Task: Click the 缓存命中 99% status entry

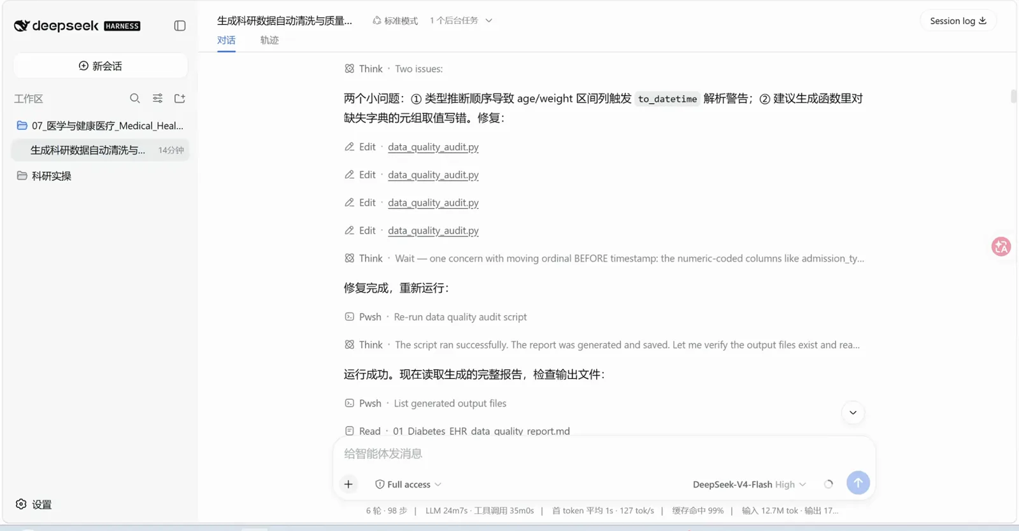Action: (x=698, y=511)
